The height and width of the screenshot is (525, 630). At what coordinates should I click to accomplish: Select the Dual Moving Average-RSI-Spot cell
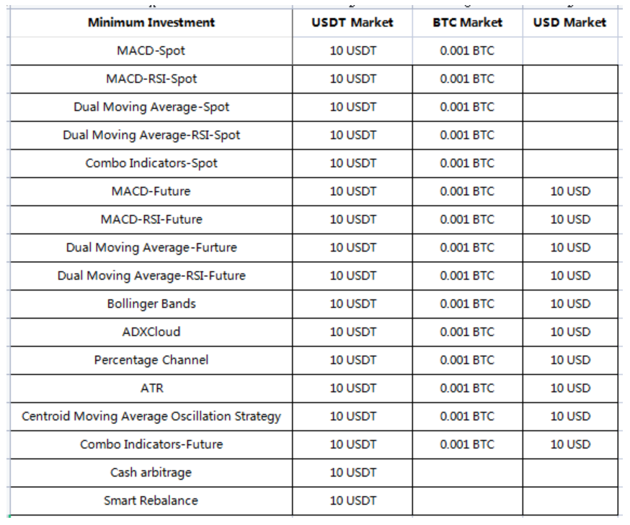[x=151, y=136]
